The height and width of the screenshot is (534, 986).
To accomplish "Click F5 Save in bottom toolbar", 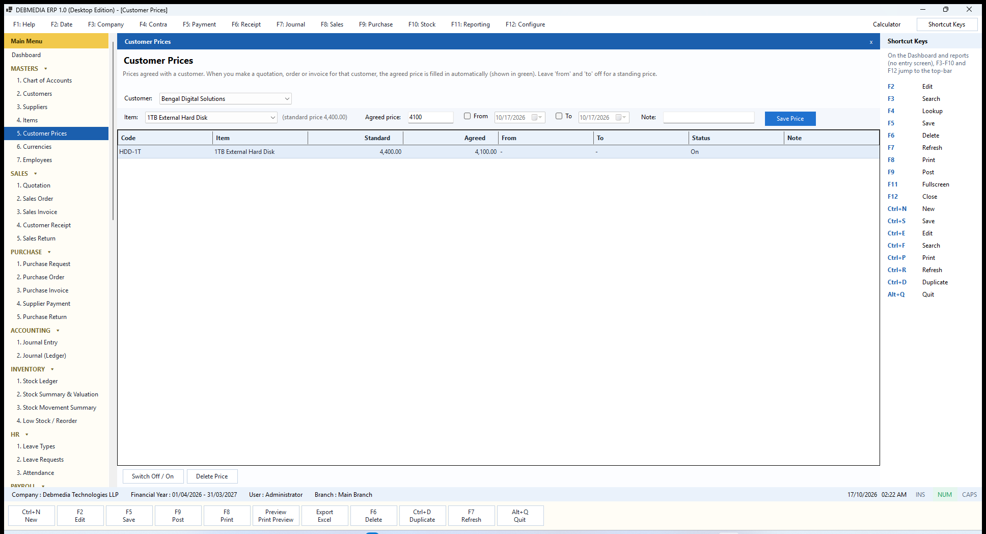I will 129,516.
